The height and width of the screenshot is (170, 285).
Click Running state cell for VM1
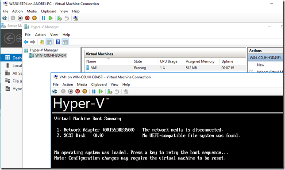tap(140, 68)
